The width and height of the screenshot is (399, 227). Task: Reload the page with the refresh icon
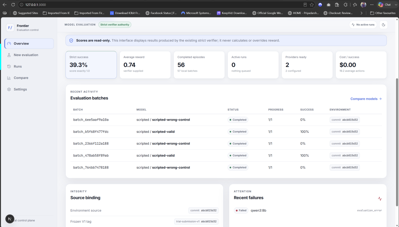(x=13, y=5)
